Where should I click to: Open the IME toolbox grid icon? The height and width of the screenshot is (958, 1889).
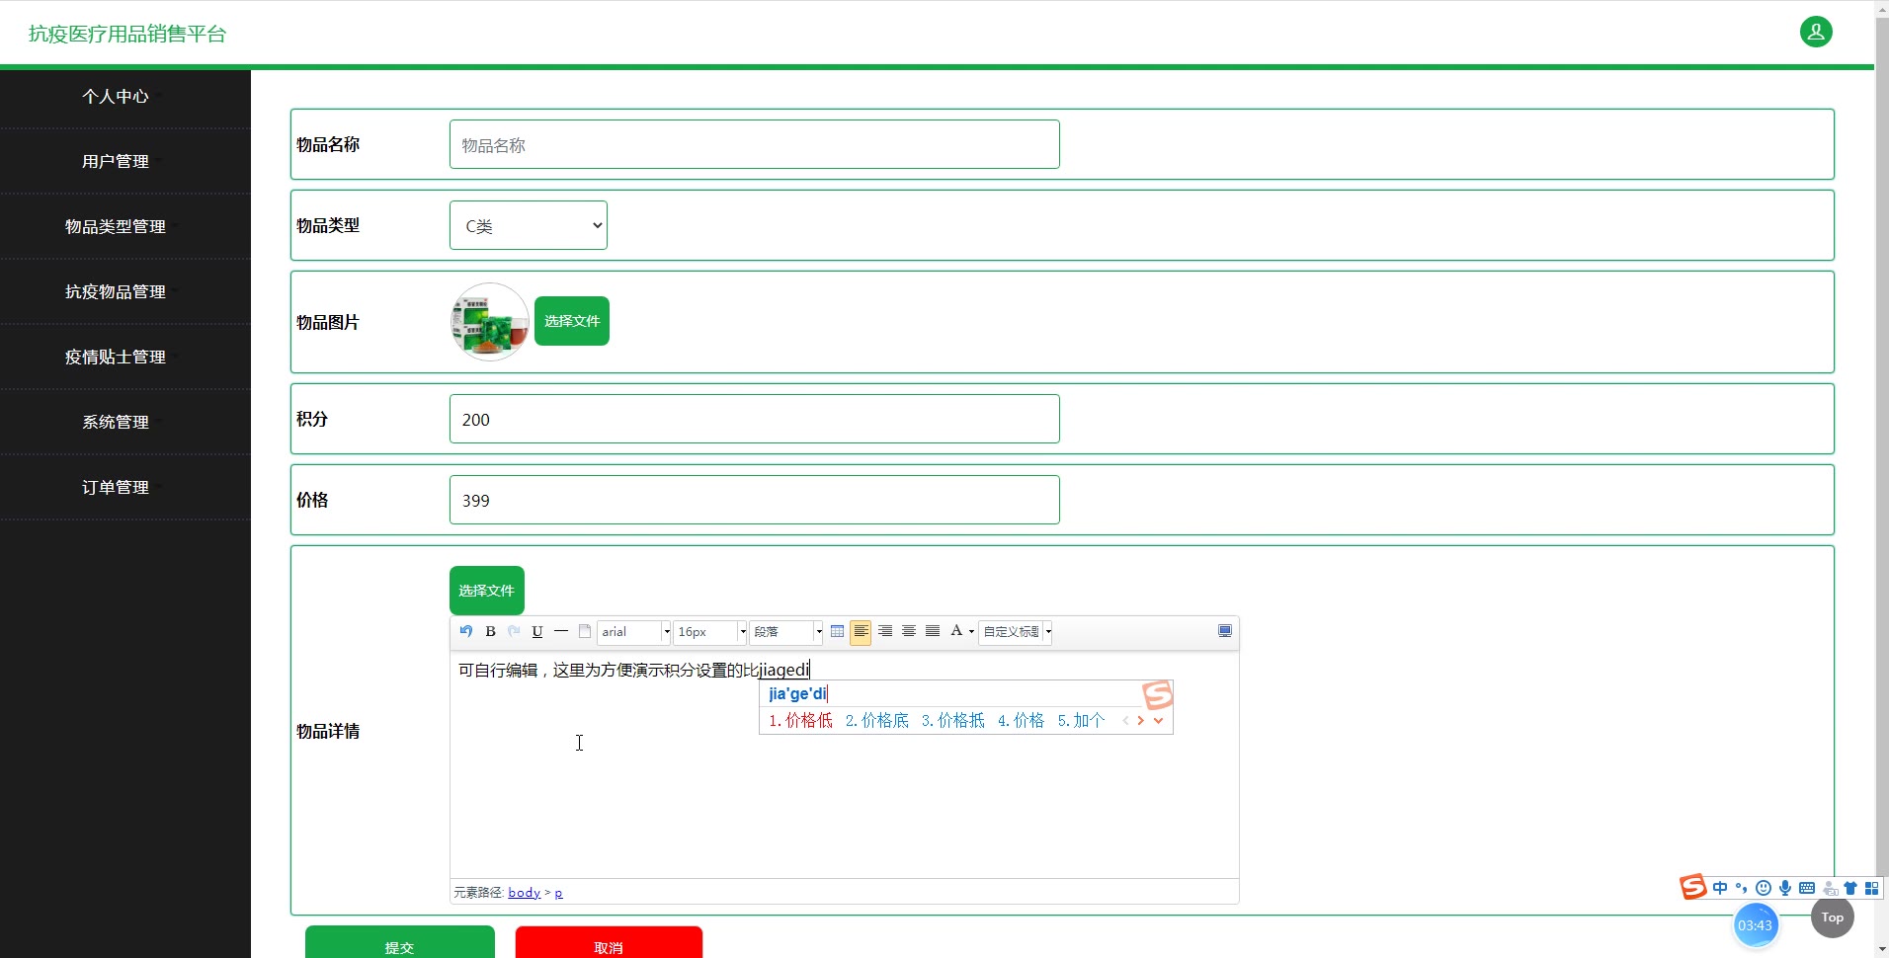click(x=1871, y=888)
